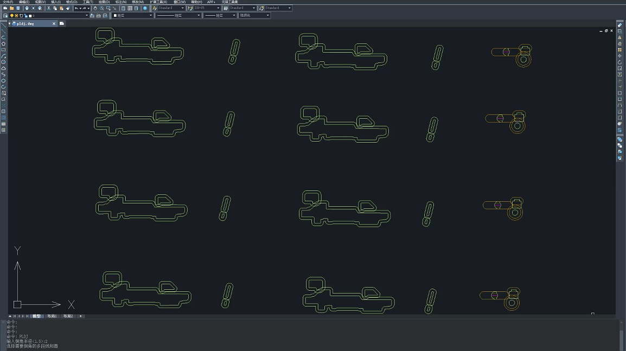This screenshot has height=351, width=626.
Task: Select the Rectangle drawing tool
Action: click(x=4, y=50)
